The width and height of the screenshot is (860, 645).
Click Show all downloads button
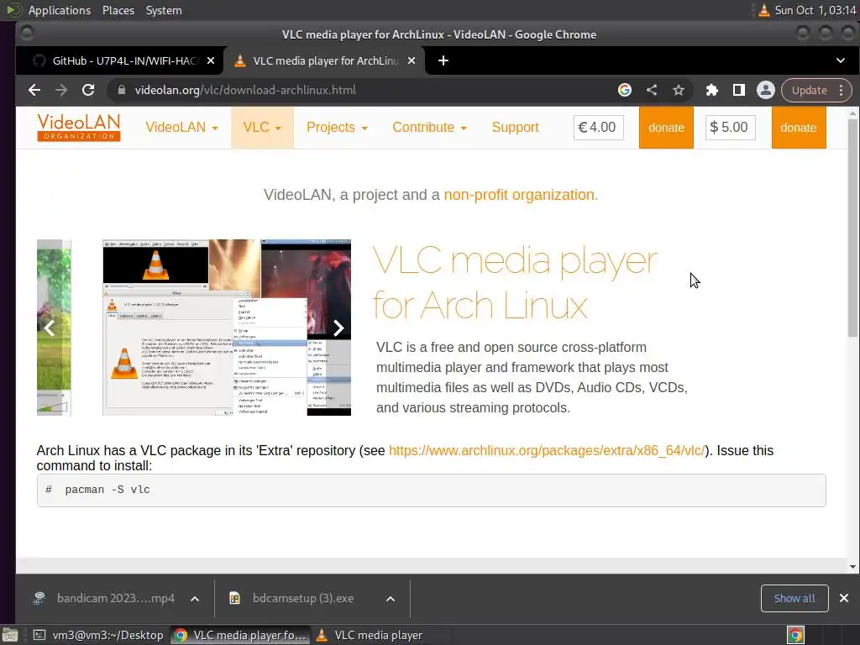coord(794,598)
